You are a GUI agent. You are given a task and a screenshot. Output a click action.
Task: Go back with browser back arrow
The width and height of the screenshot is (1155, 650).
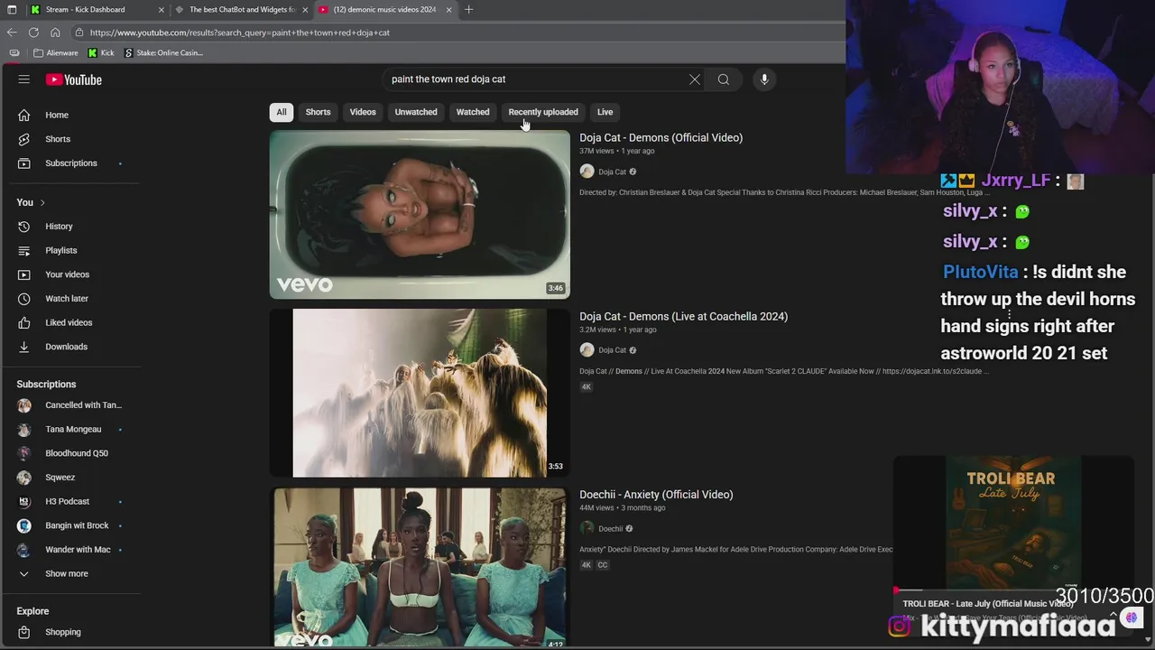[x=12, y=32]
